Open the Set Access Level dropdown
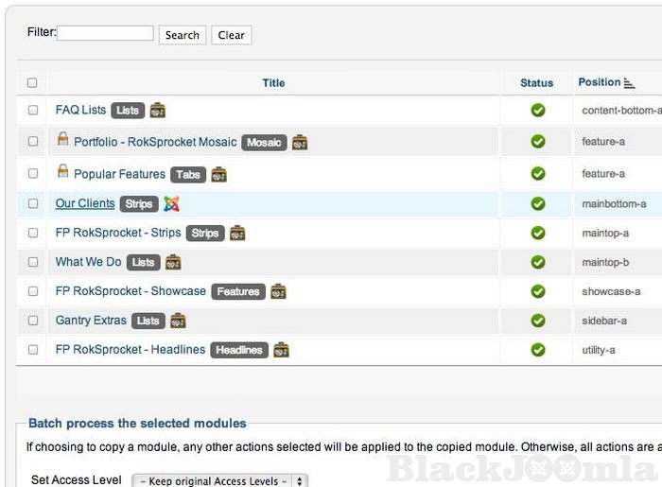This screenshot has width=662, height=487. [219, 480]
